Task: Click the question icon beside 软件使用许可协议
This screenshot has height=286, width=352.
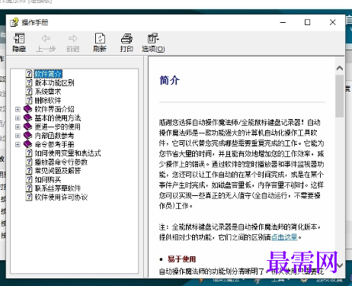Action: click(x=29, y=197)
